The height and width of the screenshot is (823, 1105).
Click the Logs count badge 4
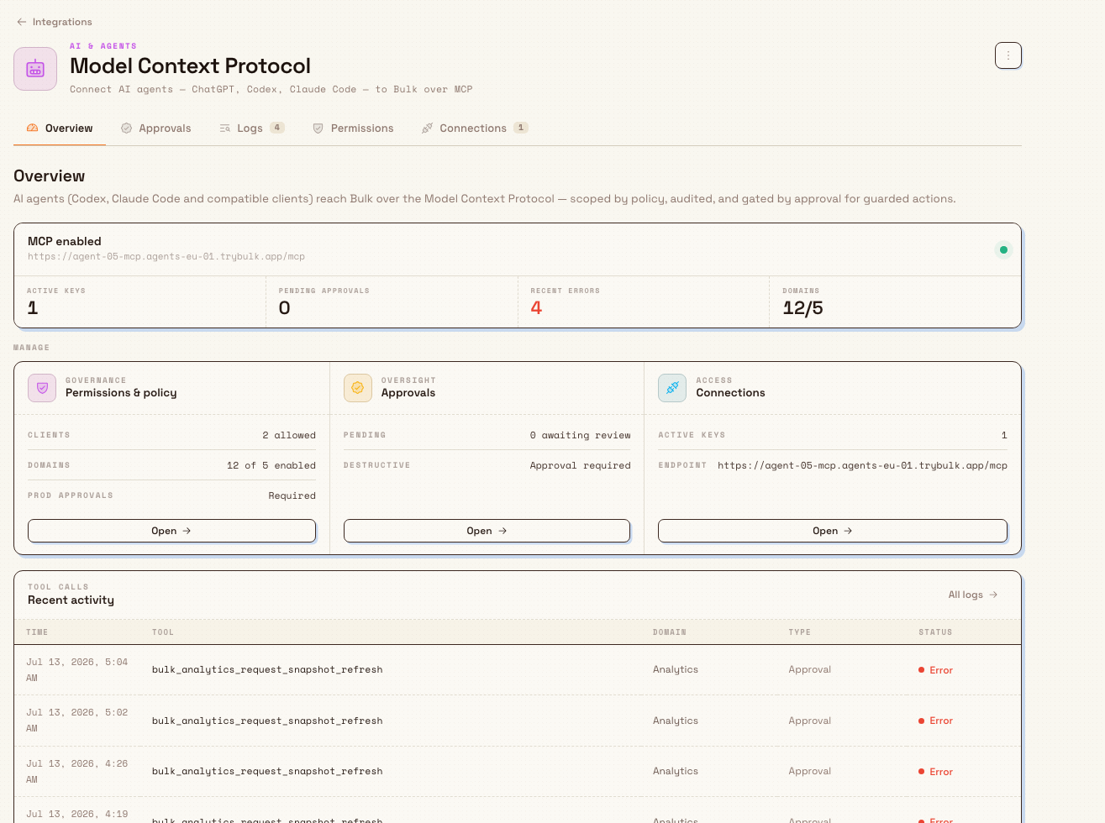[277, 128]
